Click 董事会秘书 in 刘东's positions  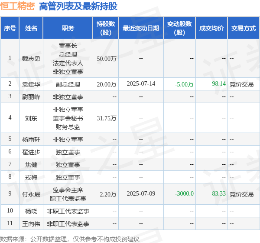[x=68, y=118]
